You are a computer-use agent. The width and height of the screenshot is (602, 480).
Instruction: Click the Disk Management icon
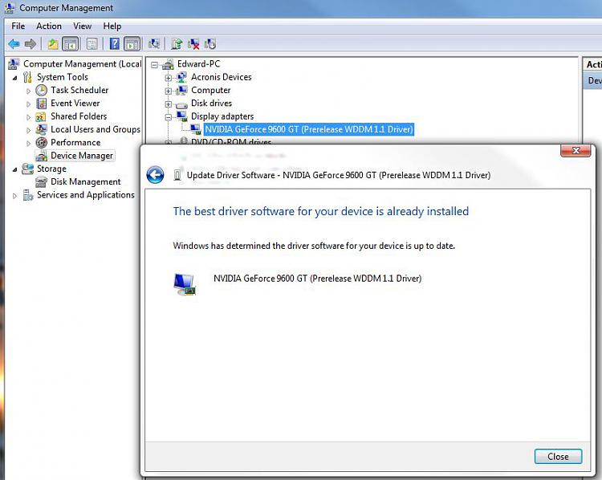coord(41,181)
